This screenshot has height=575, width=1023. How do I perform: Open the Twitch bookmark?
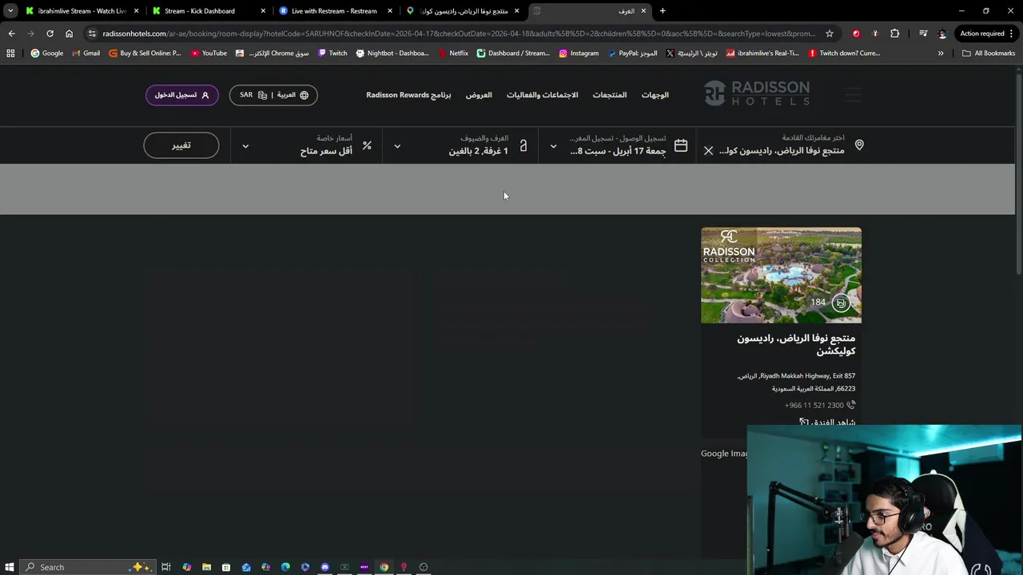tap(332, 53)
